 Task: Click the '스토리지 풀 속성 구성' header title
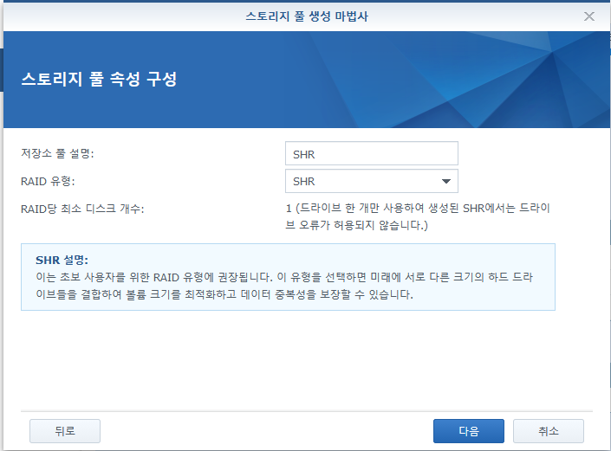[99, 79]
